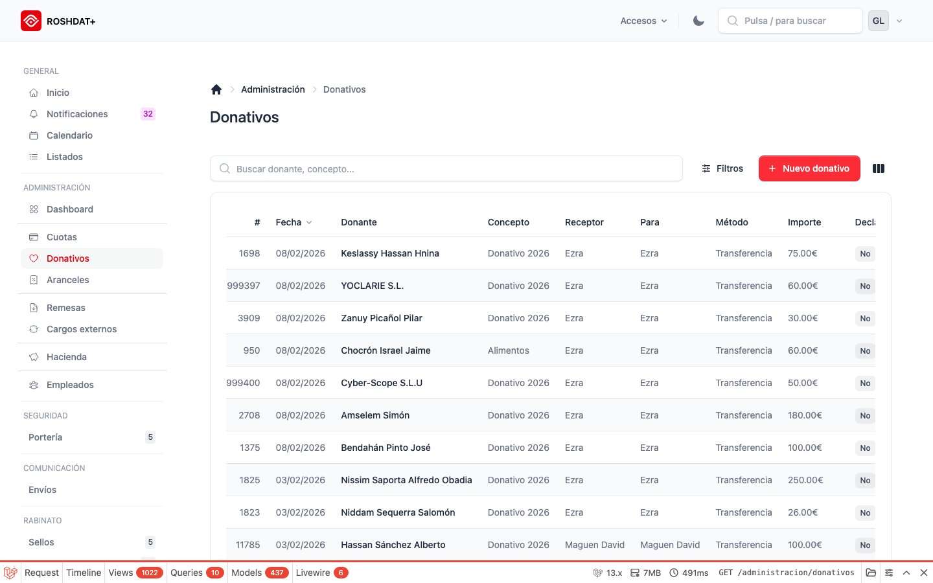Open donor Keslassy Hassan Hnina
Viewport: 933px width, 583px height.
[x=390, y=253]
